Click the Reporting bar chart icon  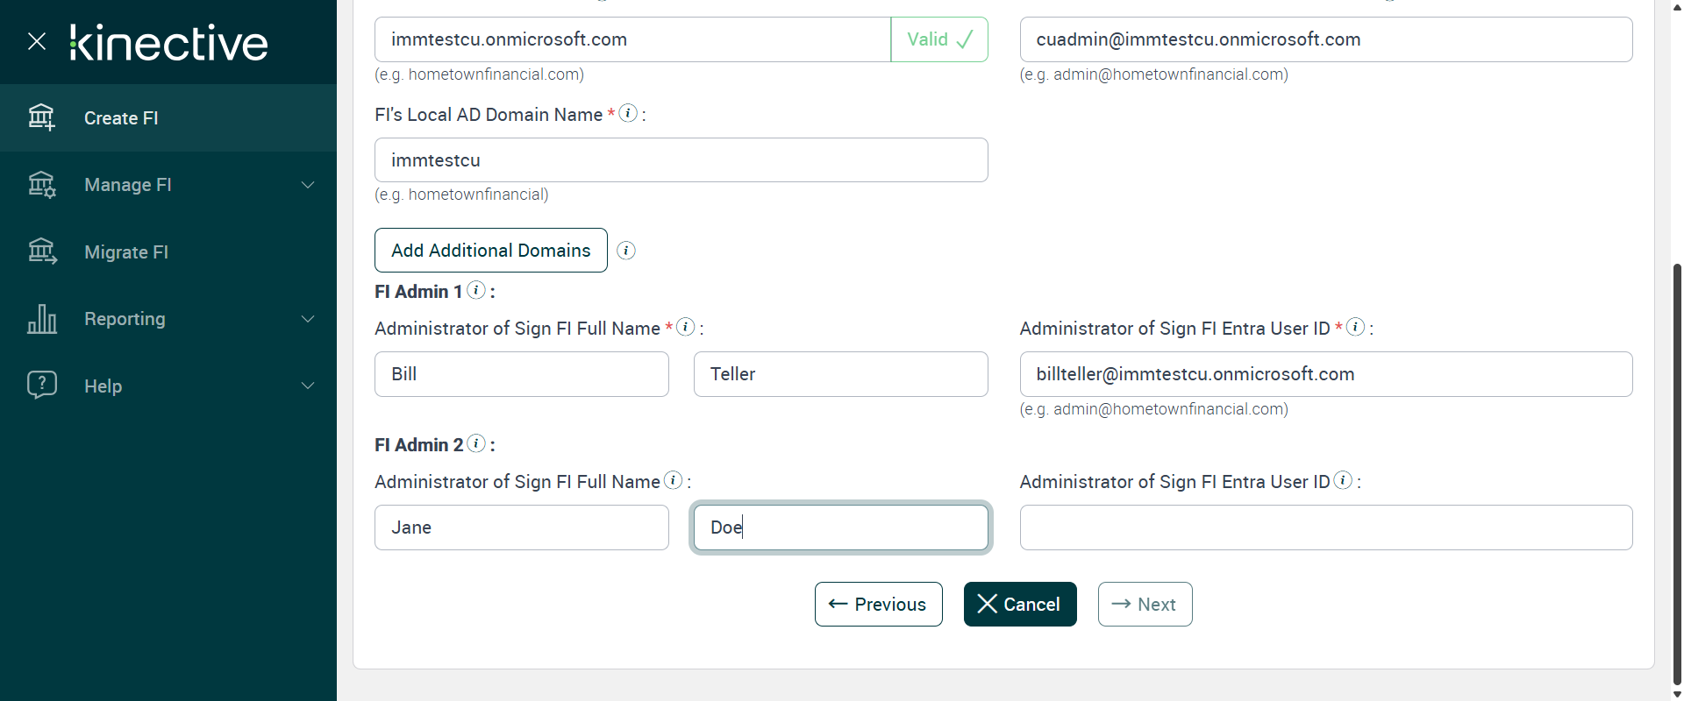[x=41, y=319]
